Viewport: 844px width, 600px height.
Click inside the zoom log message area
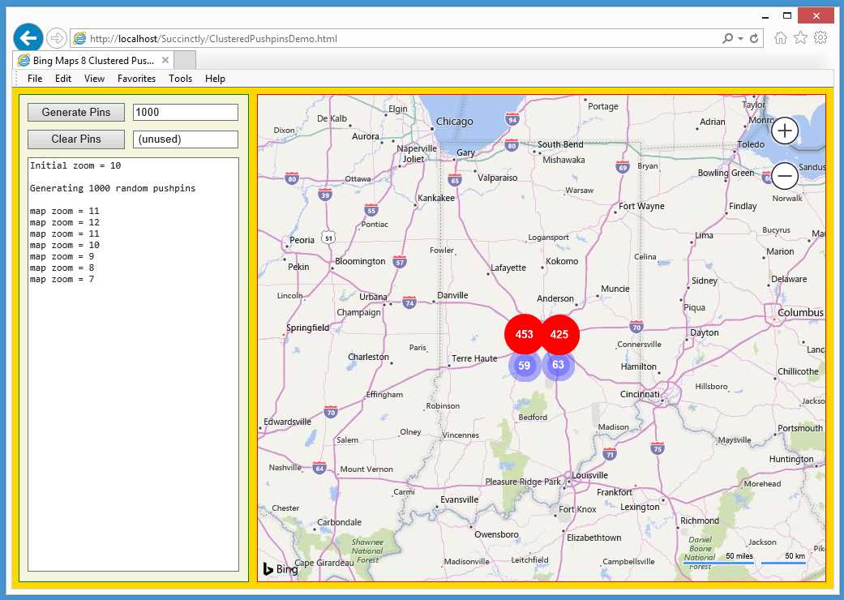(133, 364)
